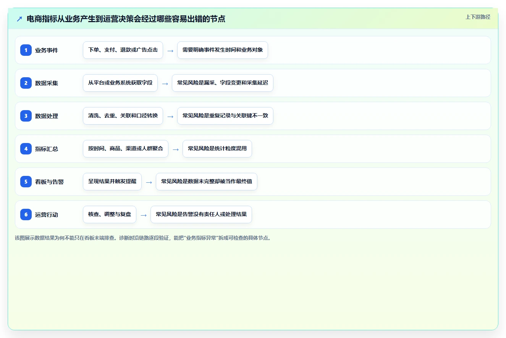Click the 从平台或业务系统获取字段 box
This screenshot has width=506, height=338.
(x=120, y=83)
